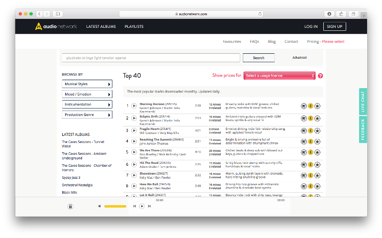The width and height of the screenshot is (382, 238).
Task: Favourite Reaching The Summit with the star icon
Action: tap(317, 142)
